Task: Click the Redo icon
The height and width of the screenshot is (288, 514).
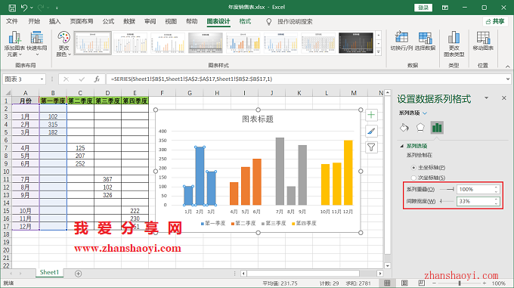Action: (x=41, y=8)
